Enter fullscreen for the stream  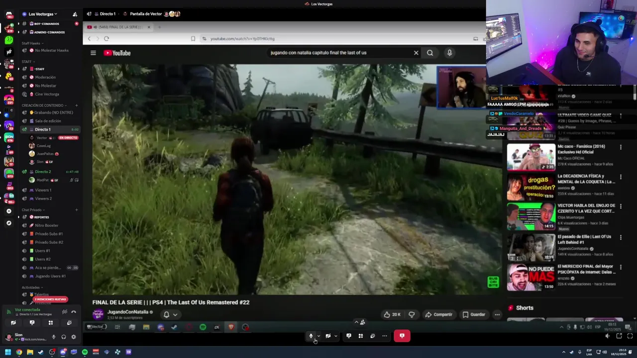(630, 336)
